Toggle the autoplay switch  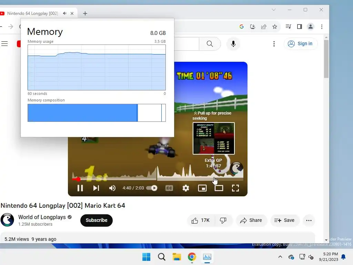[152, 188]
